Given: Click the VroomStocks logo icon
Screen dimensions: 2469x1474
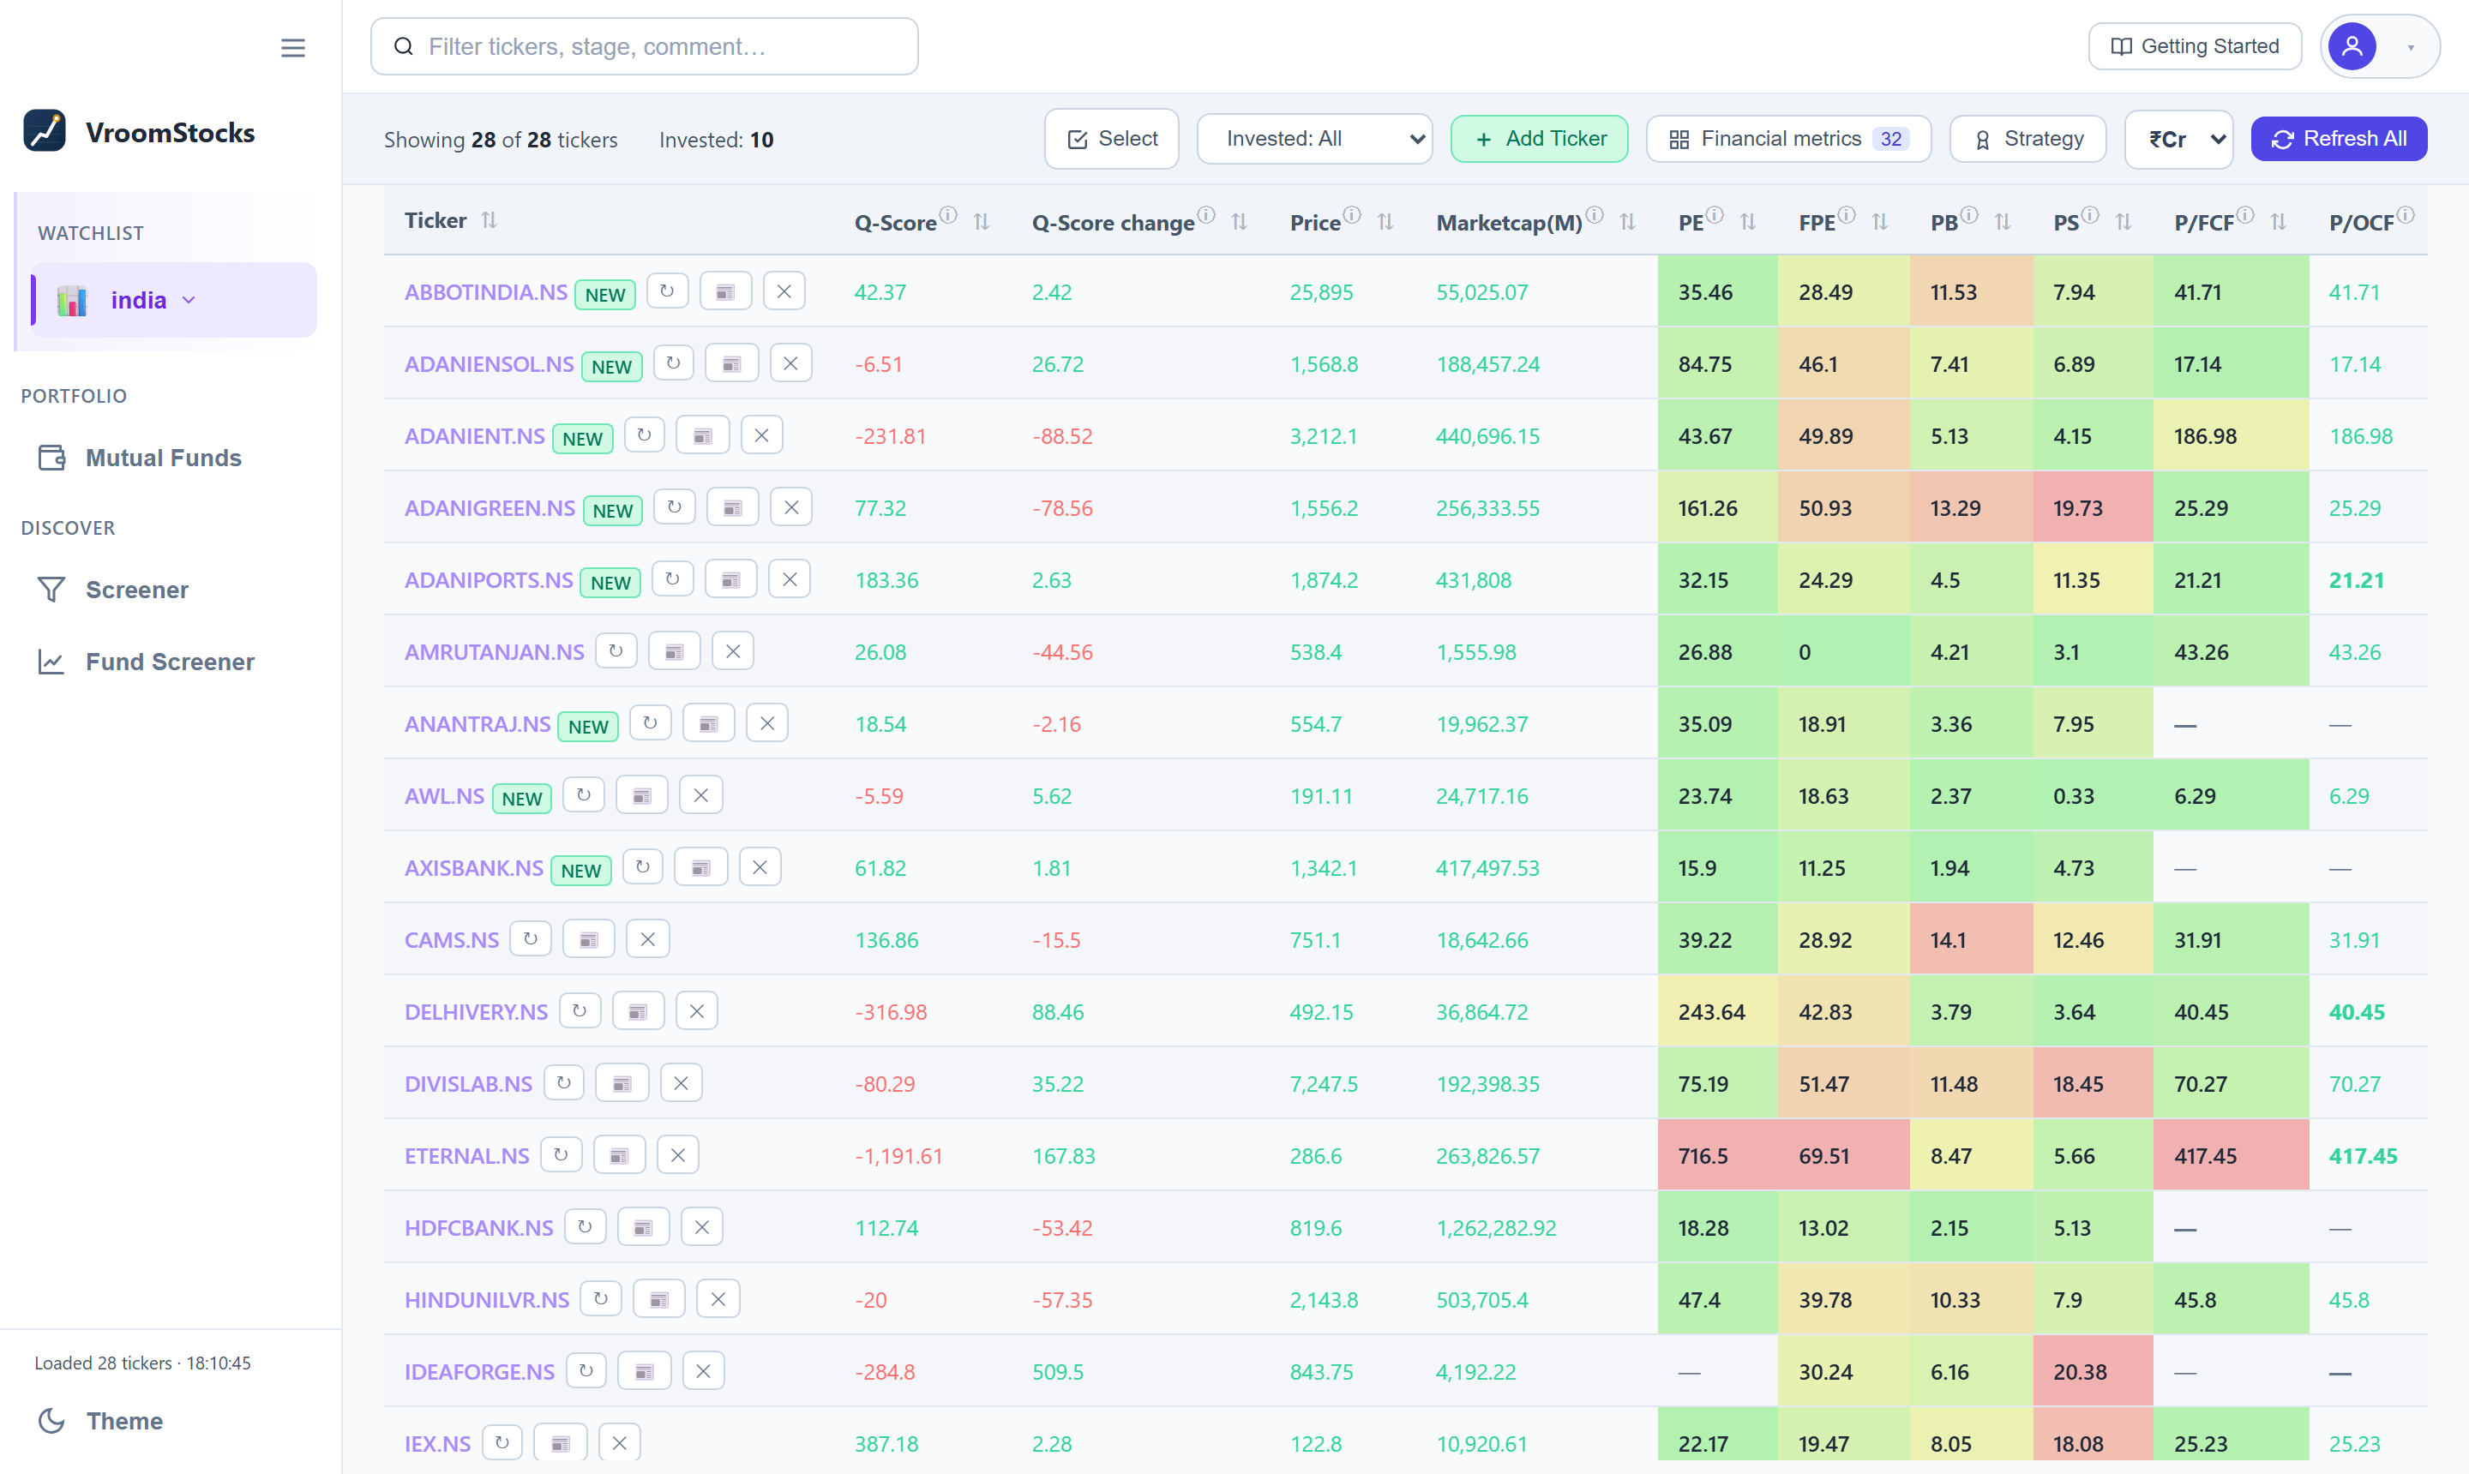Looking at the screenshot, I should click(x=45, y=131).
